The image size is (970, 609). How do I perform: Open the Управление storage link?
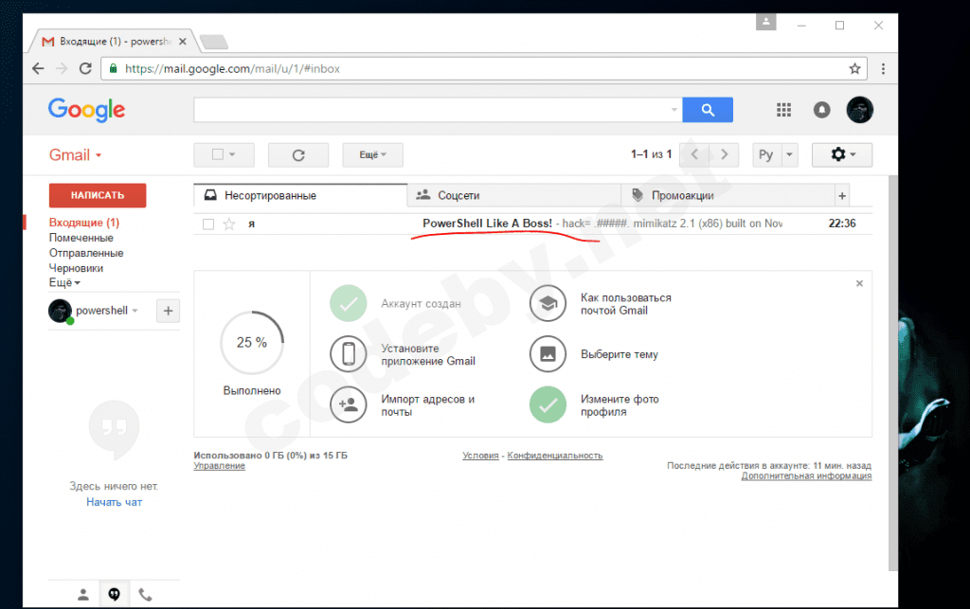click(x=219, y=466)
